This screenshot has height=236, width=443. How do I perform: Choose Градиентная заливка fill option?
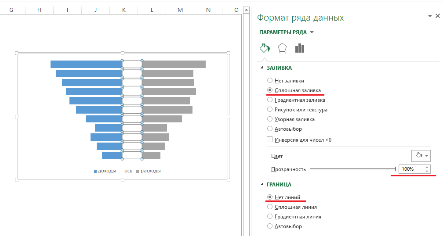(270, 100)
